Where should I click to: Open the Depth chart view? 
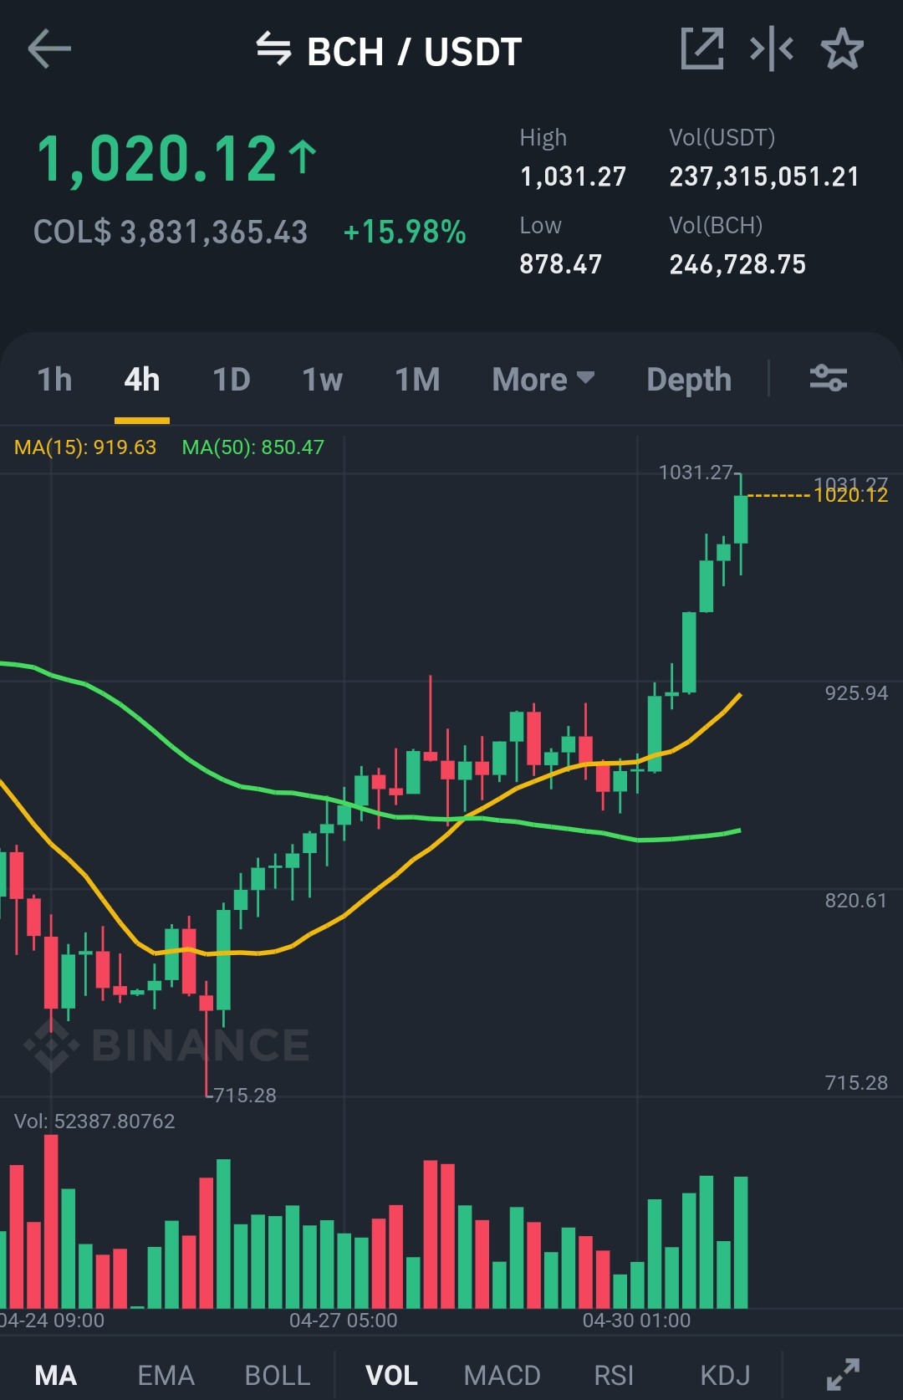[689, 379]
